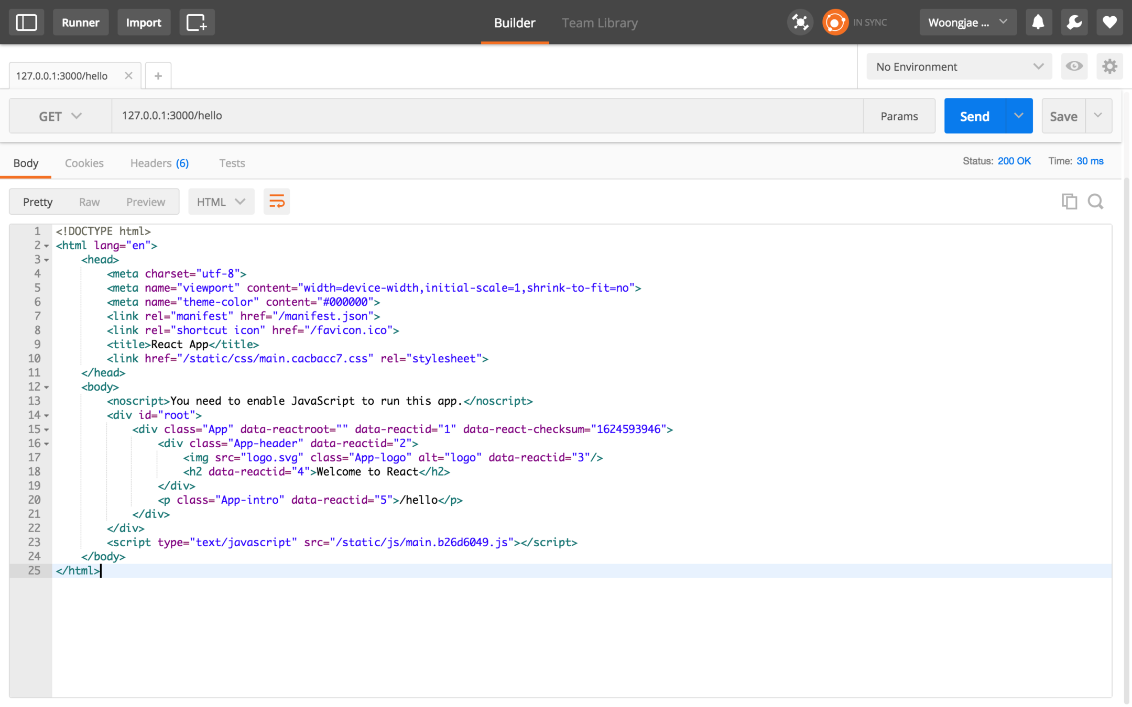Switch to the Team Library tab
Screen dimensions: 1132x707
600,23
